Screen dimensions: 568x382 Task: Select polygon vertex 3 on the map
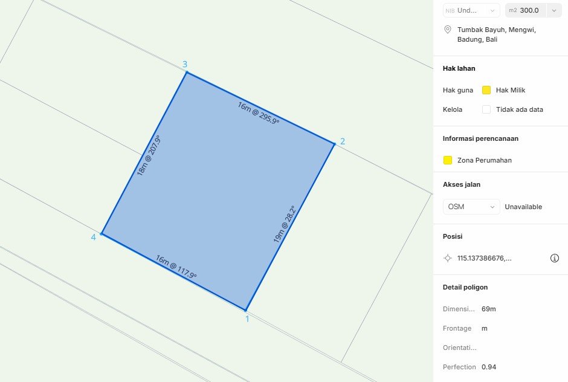click(186, 73)
